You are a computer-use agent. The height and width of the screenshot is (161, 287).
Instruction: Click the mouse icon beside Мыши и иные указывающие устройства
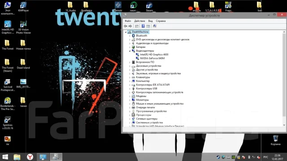point(134,104)
